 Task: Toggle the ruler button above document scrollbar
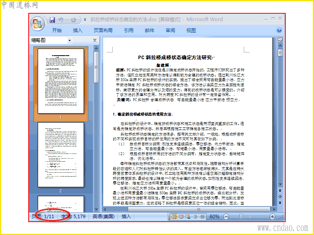[x=280, y=40]
